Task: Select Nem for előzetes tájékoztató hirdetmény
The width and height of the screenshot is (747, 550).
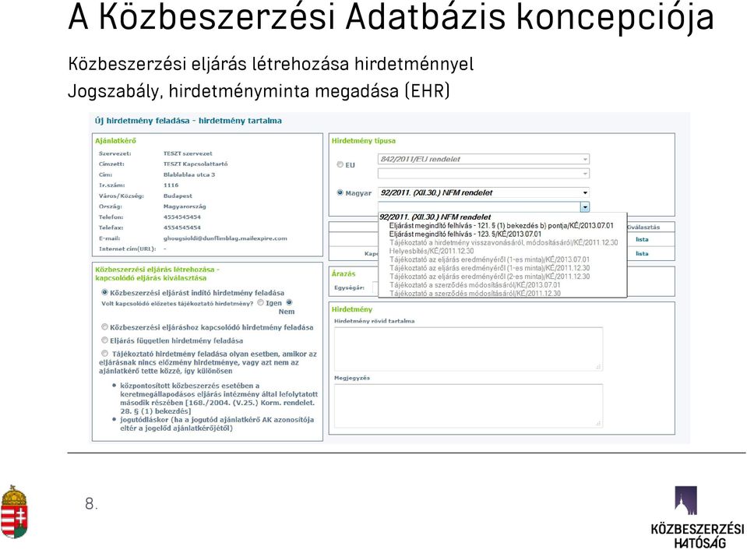Action: [289, 302]
